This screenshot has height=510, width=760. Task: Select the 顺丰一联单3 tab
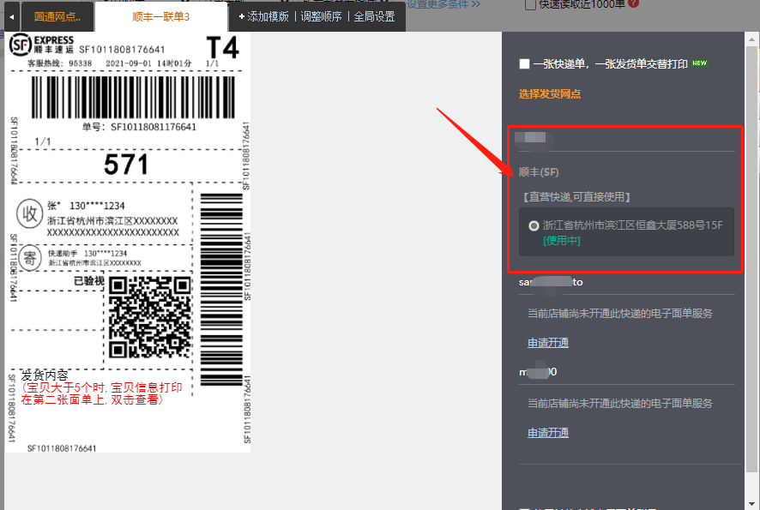[160, 17]
